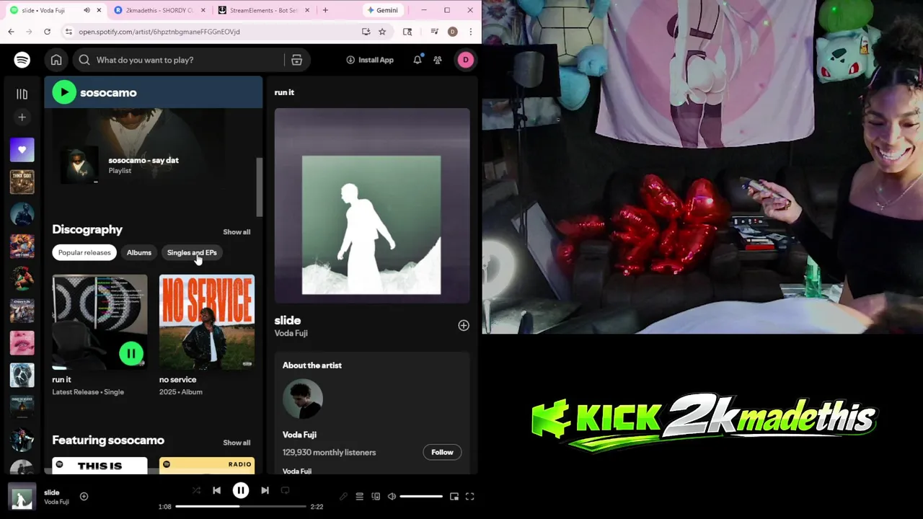Enter full screen mode in player
The width and height of the screenshot is (923, 519).
click(469, 496)
